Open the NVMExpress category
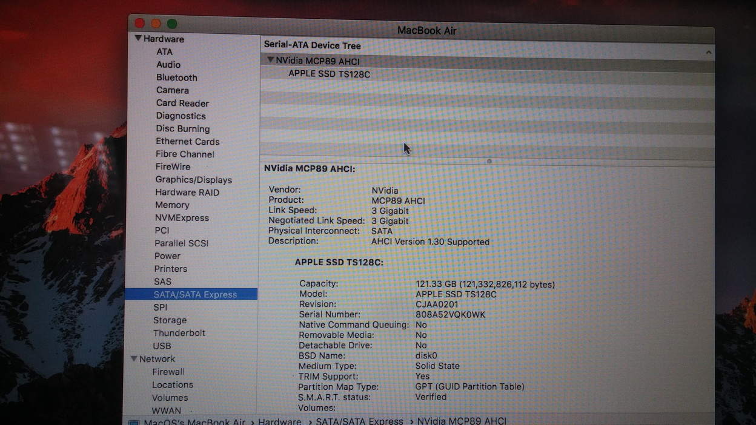The image size is (756, 425). point(182,218)
